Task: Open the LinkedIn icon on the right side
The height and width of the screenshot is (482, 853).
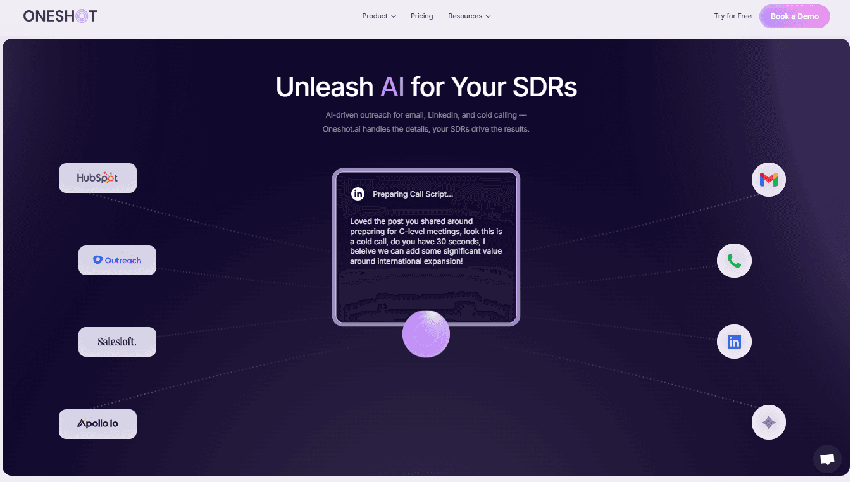Action: [734, 342]
